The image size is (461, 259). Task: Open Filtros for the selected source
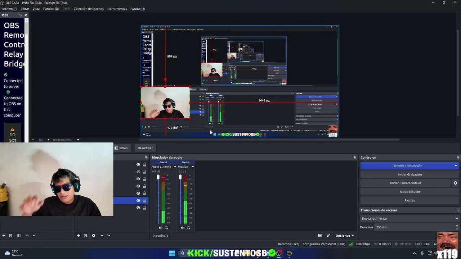point(121,148)
